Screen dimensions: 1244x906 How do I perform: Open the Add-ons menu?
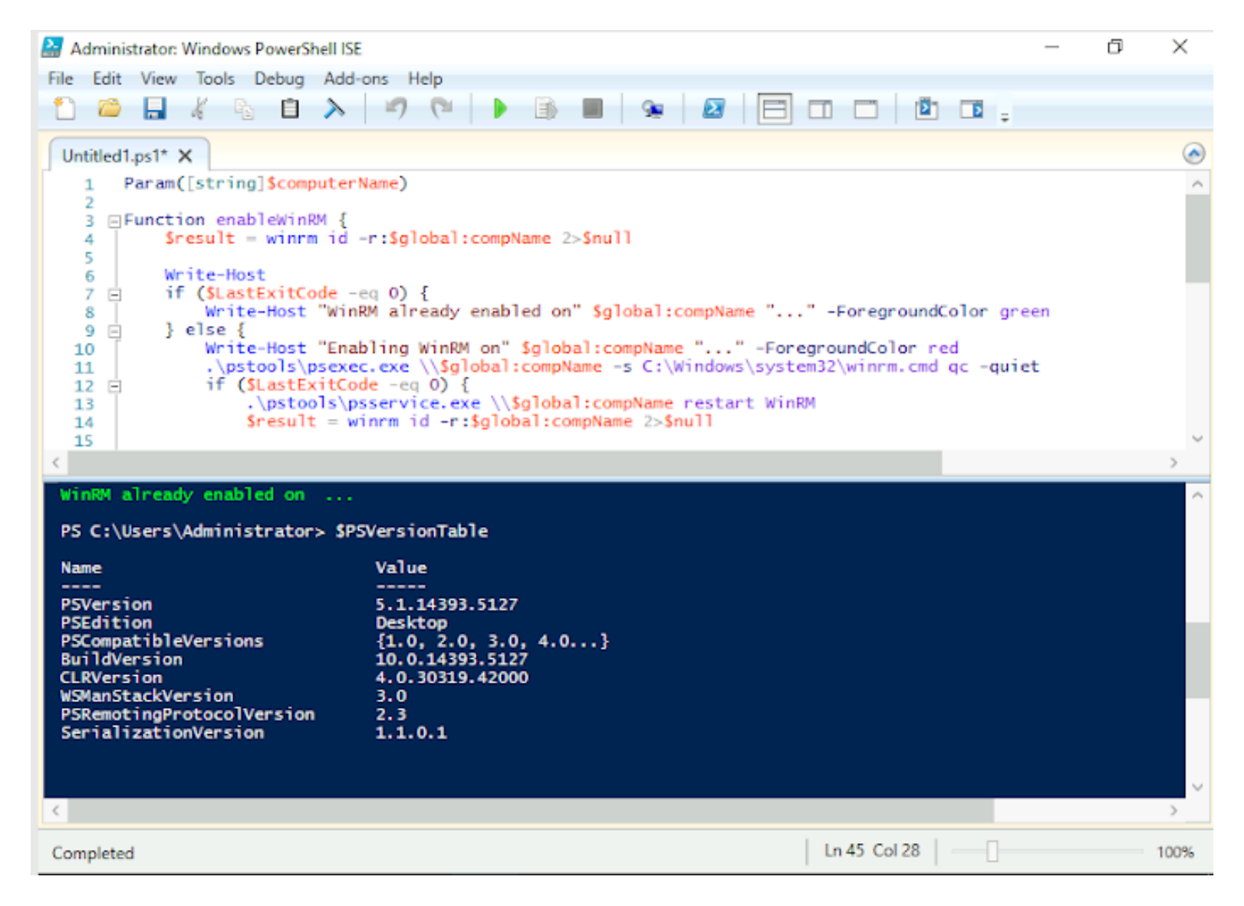coord(355,78)
